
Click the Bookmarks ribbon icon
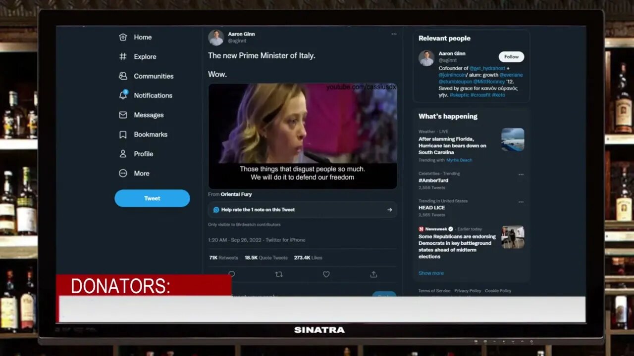click(123, 134)
